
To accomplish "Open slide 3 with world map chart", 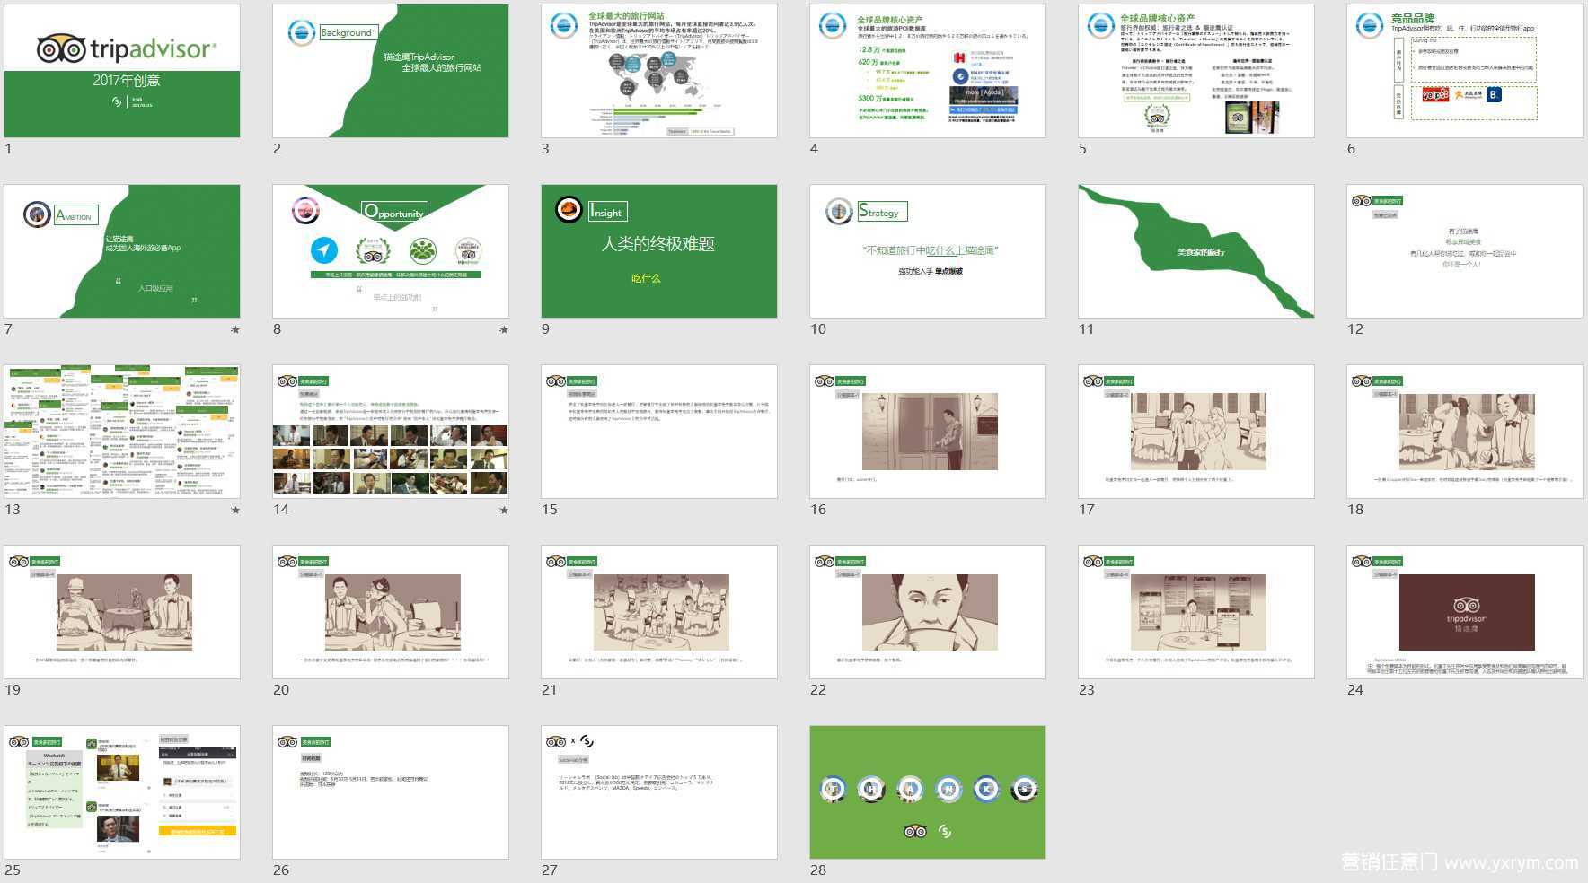I will [659, 71].
